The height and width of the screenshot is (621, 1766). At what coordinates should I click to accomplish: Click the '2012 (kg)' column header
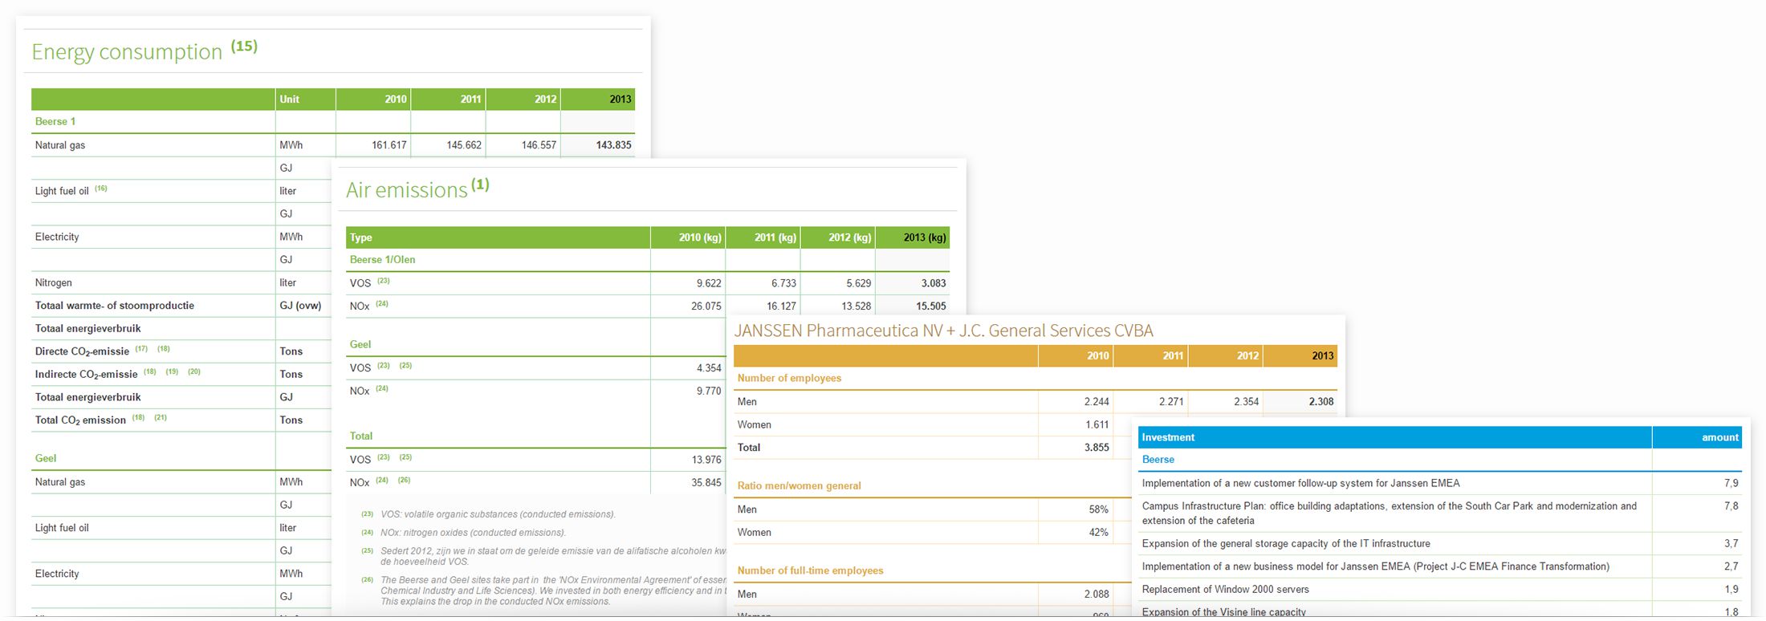[x=850, y=237]
